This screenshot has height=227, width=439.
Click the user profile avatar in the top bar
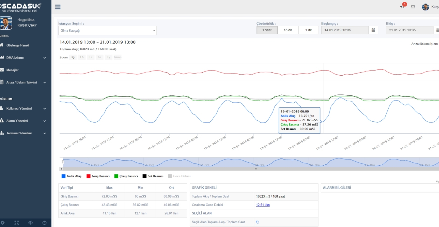[x=425, y=7]
